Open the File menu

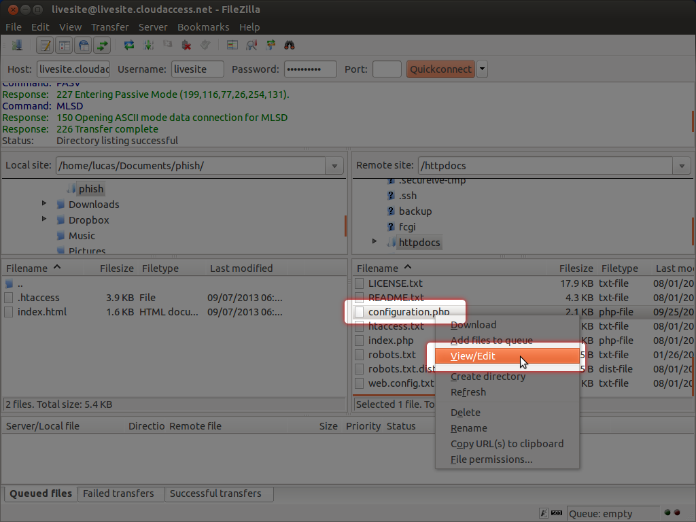pos(14,27)
